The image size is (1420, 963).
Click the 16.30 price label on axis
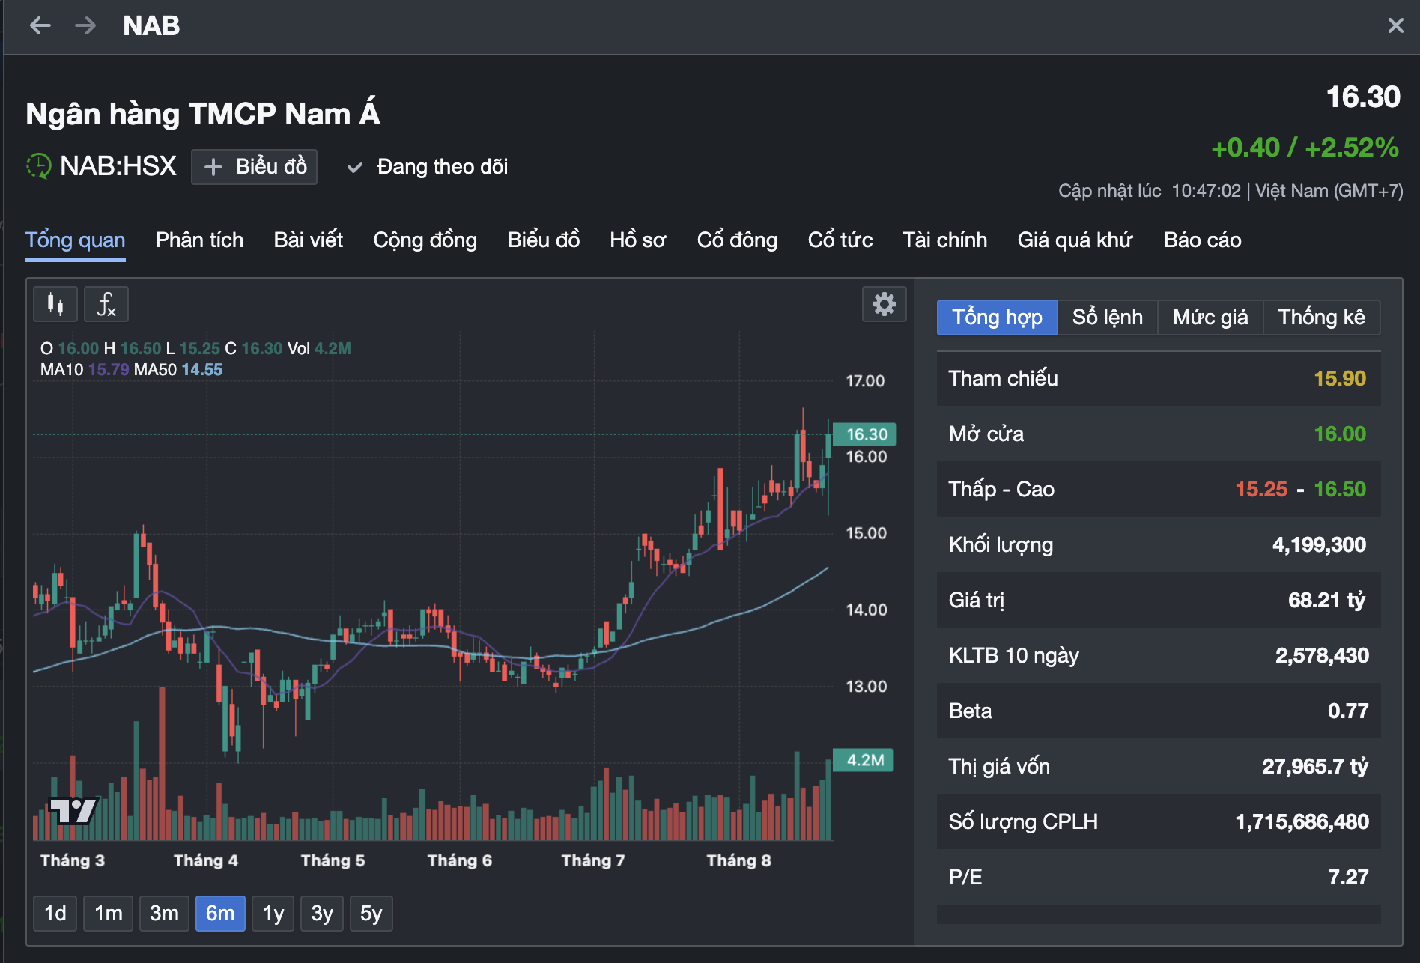pyautogui.click(x=866, y=434)
